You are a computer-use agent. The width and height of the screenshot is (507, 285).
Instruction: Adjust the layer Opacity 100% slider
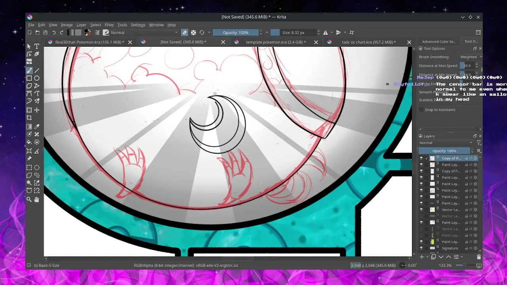[x=444, y=151]
